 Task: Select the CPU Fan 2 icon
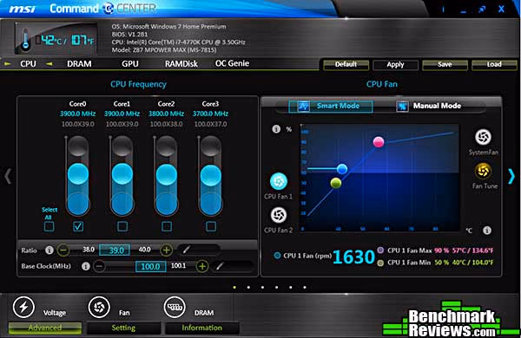pyautogui.click(x=279, y=215)
